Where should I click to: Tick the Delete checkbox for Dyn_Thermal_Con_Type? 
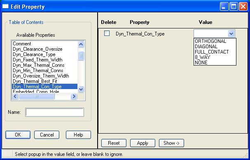(x=107, y=33)
